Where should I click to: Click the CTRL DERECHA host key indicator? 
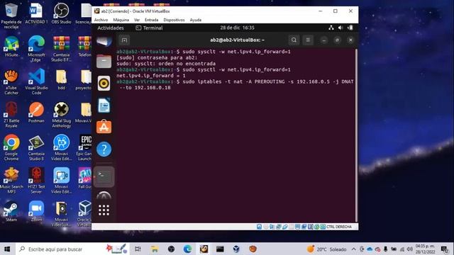[x=339, y=227]
